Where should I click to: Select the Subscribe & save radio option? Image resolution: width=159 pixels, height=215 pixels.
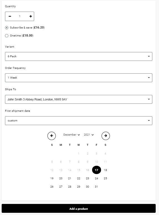[x=7, y=28]
